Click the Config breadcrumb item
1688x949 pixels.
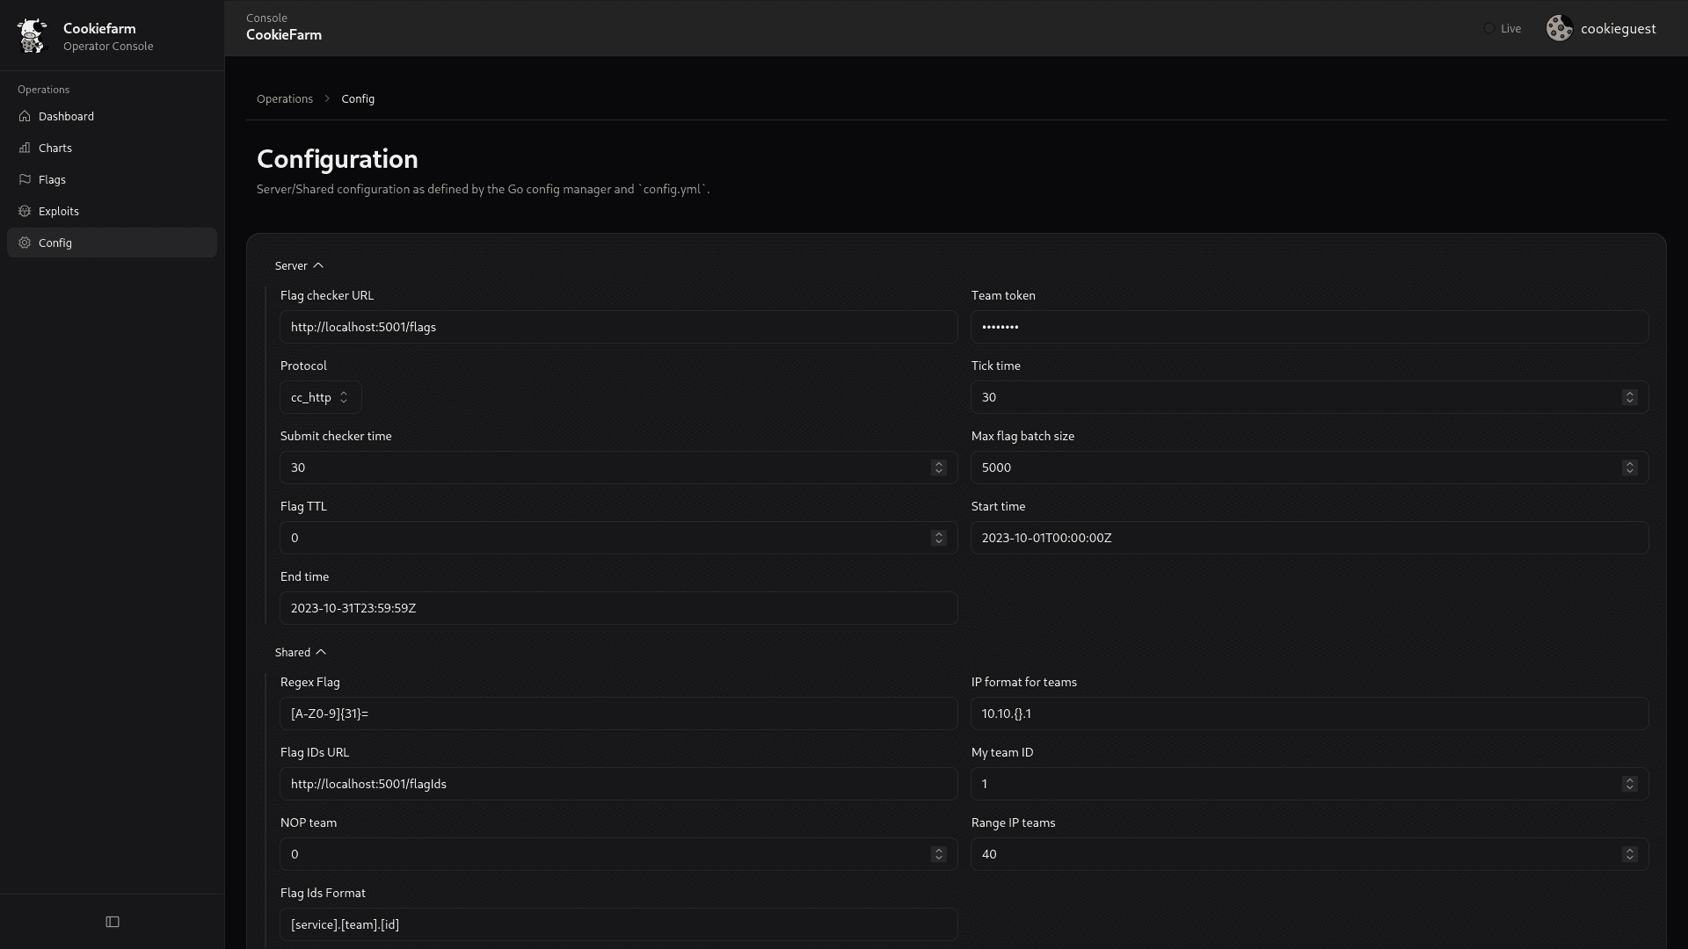(x=358, y=98)
